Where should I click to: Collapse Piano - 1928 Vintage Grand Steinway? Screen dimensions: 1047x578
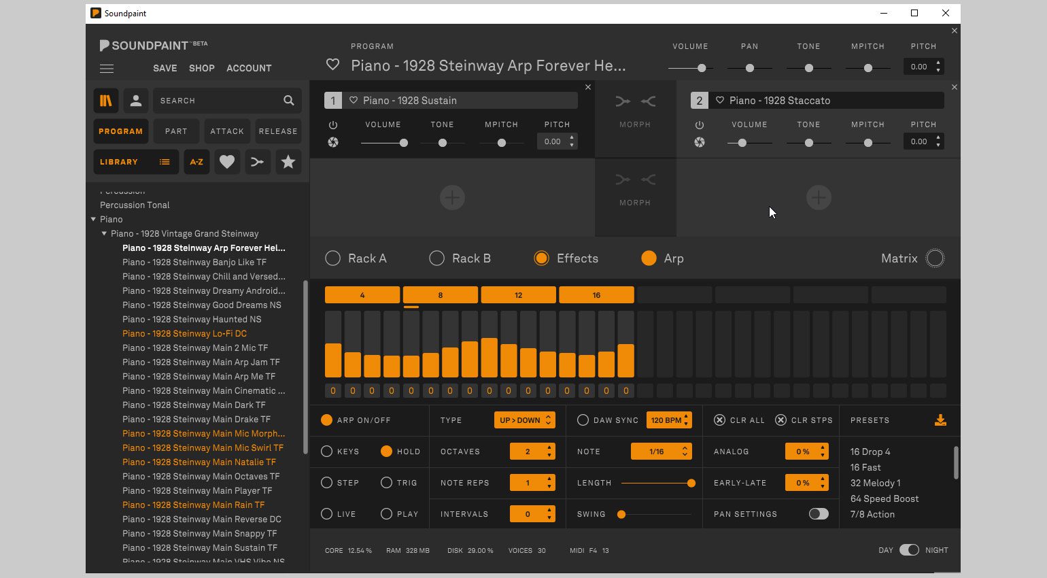click(x=105, y=233)
